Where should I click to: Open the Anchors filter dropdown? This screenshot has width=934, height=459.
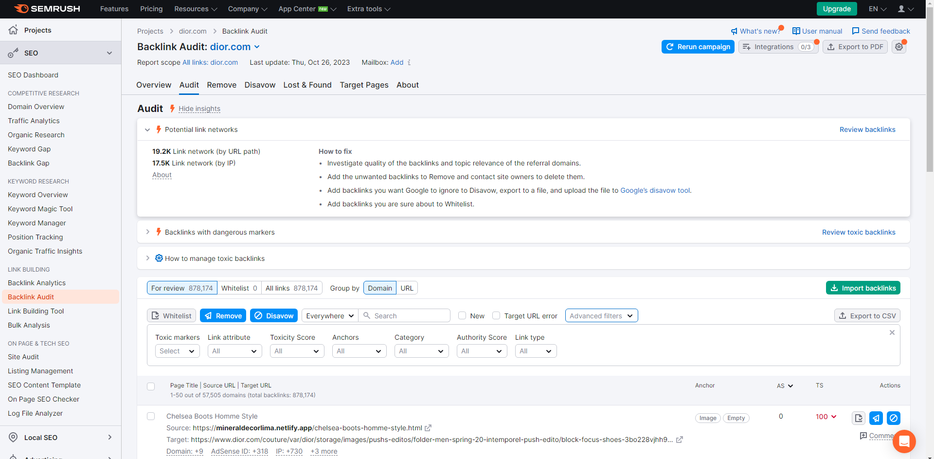[359, 351]
